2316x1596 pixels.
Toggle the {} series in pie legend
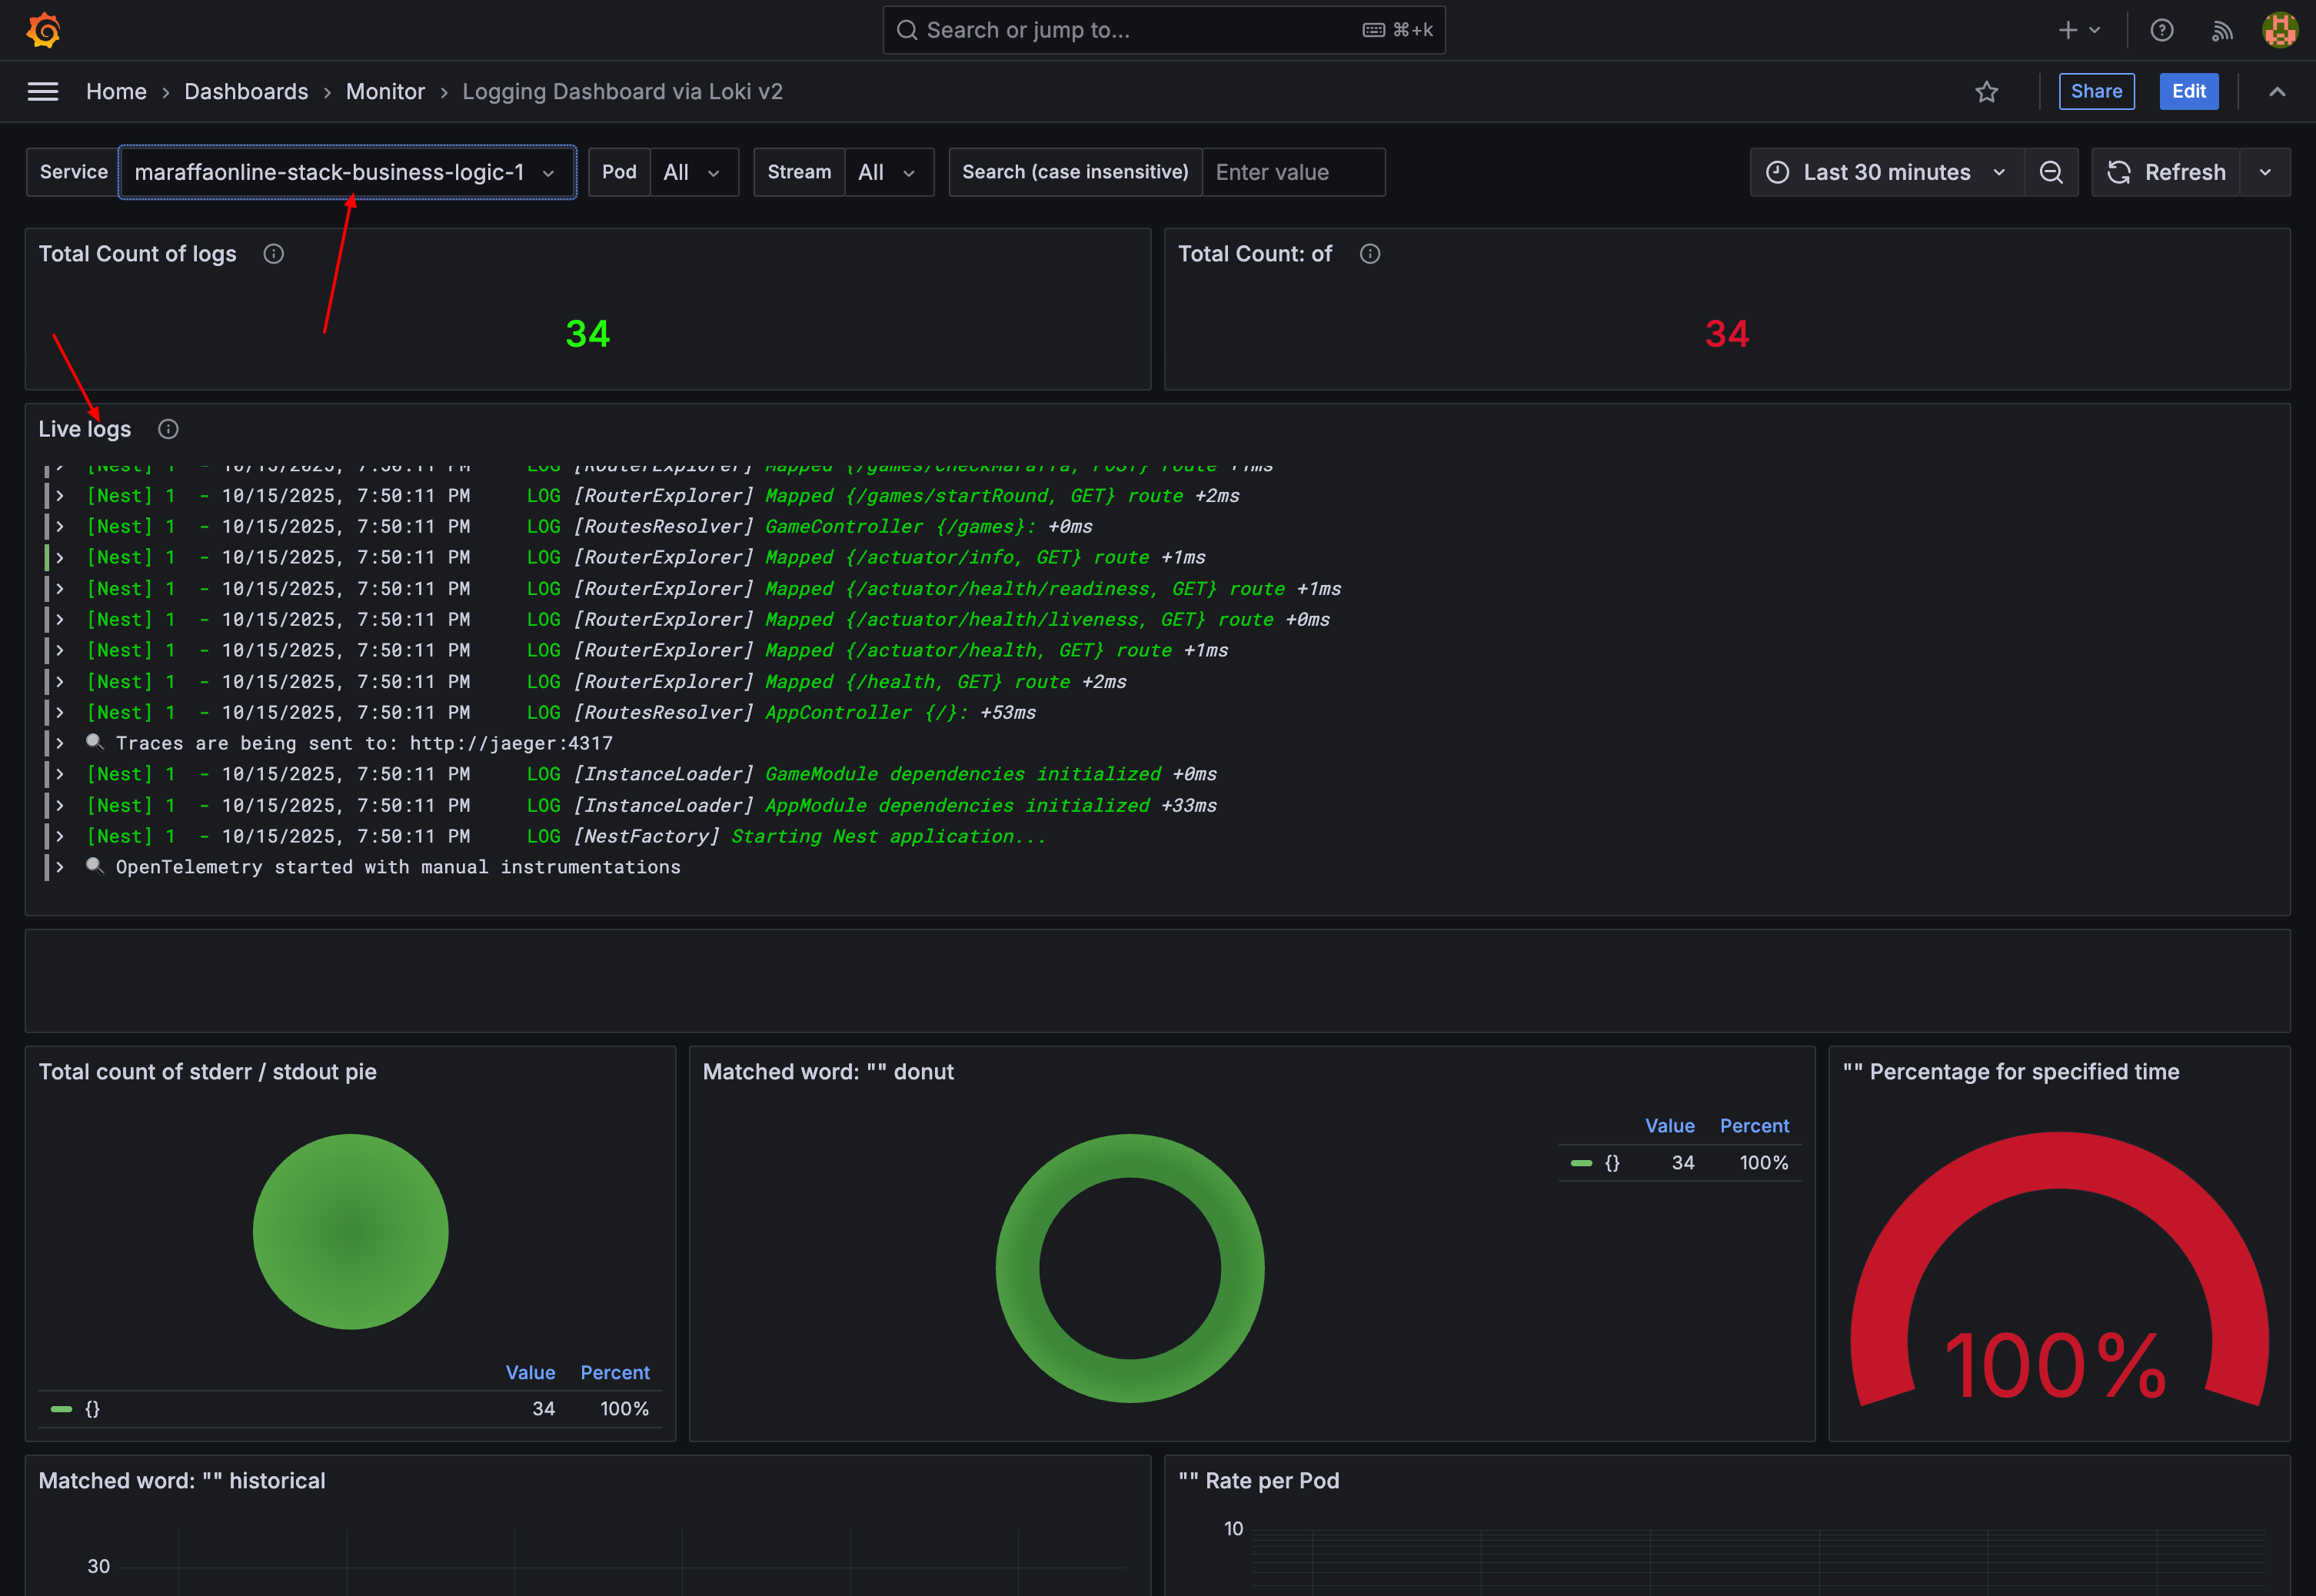click(x=92, y=1409)
